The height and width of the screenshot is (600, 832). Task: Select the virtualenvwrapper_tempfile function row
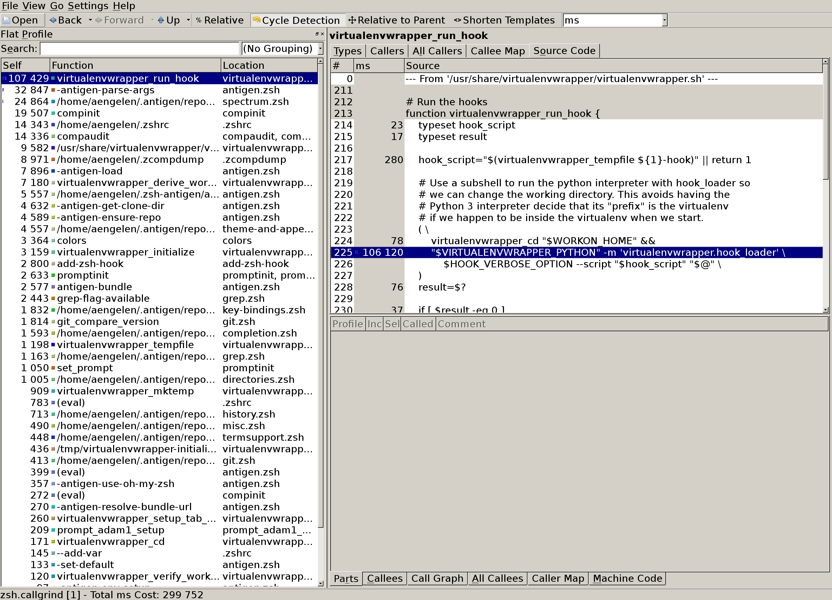pos(159,345)
